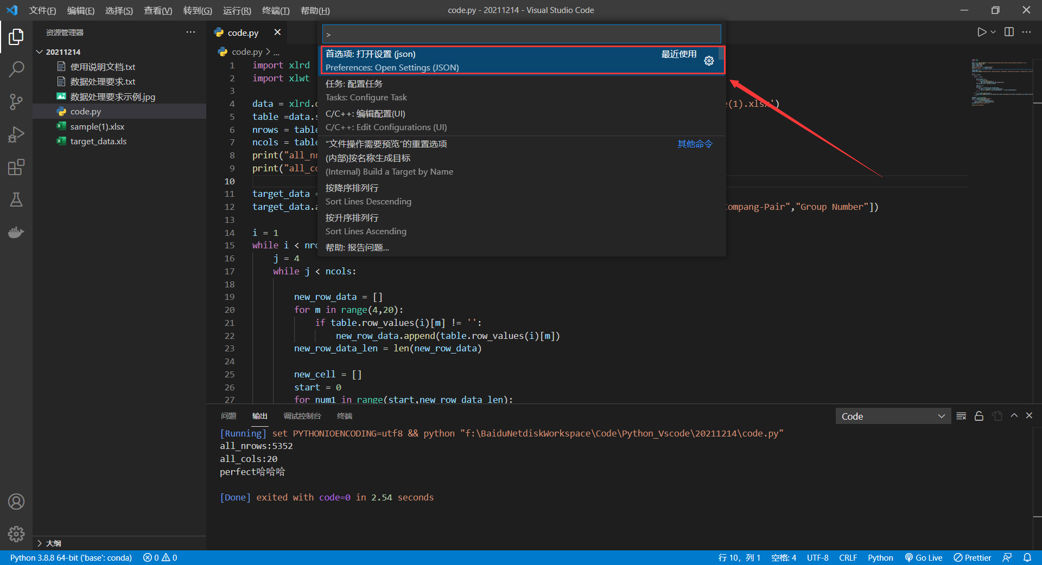Click Python interpreter 3.8.8 conda status item
Image resolution: width=1042 pixels, height=565 pixels.
tap(71, 557)
